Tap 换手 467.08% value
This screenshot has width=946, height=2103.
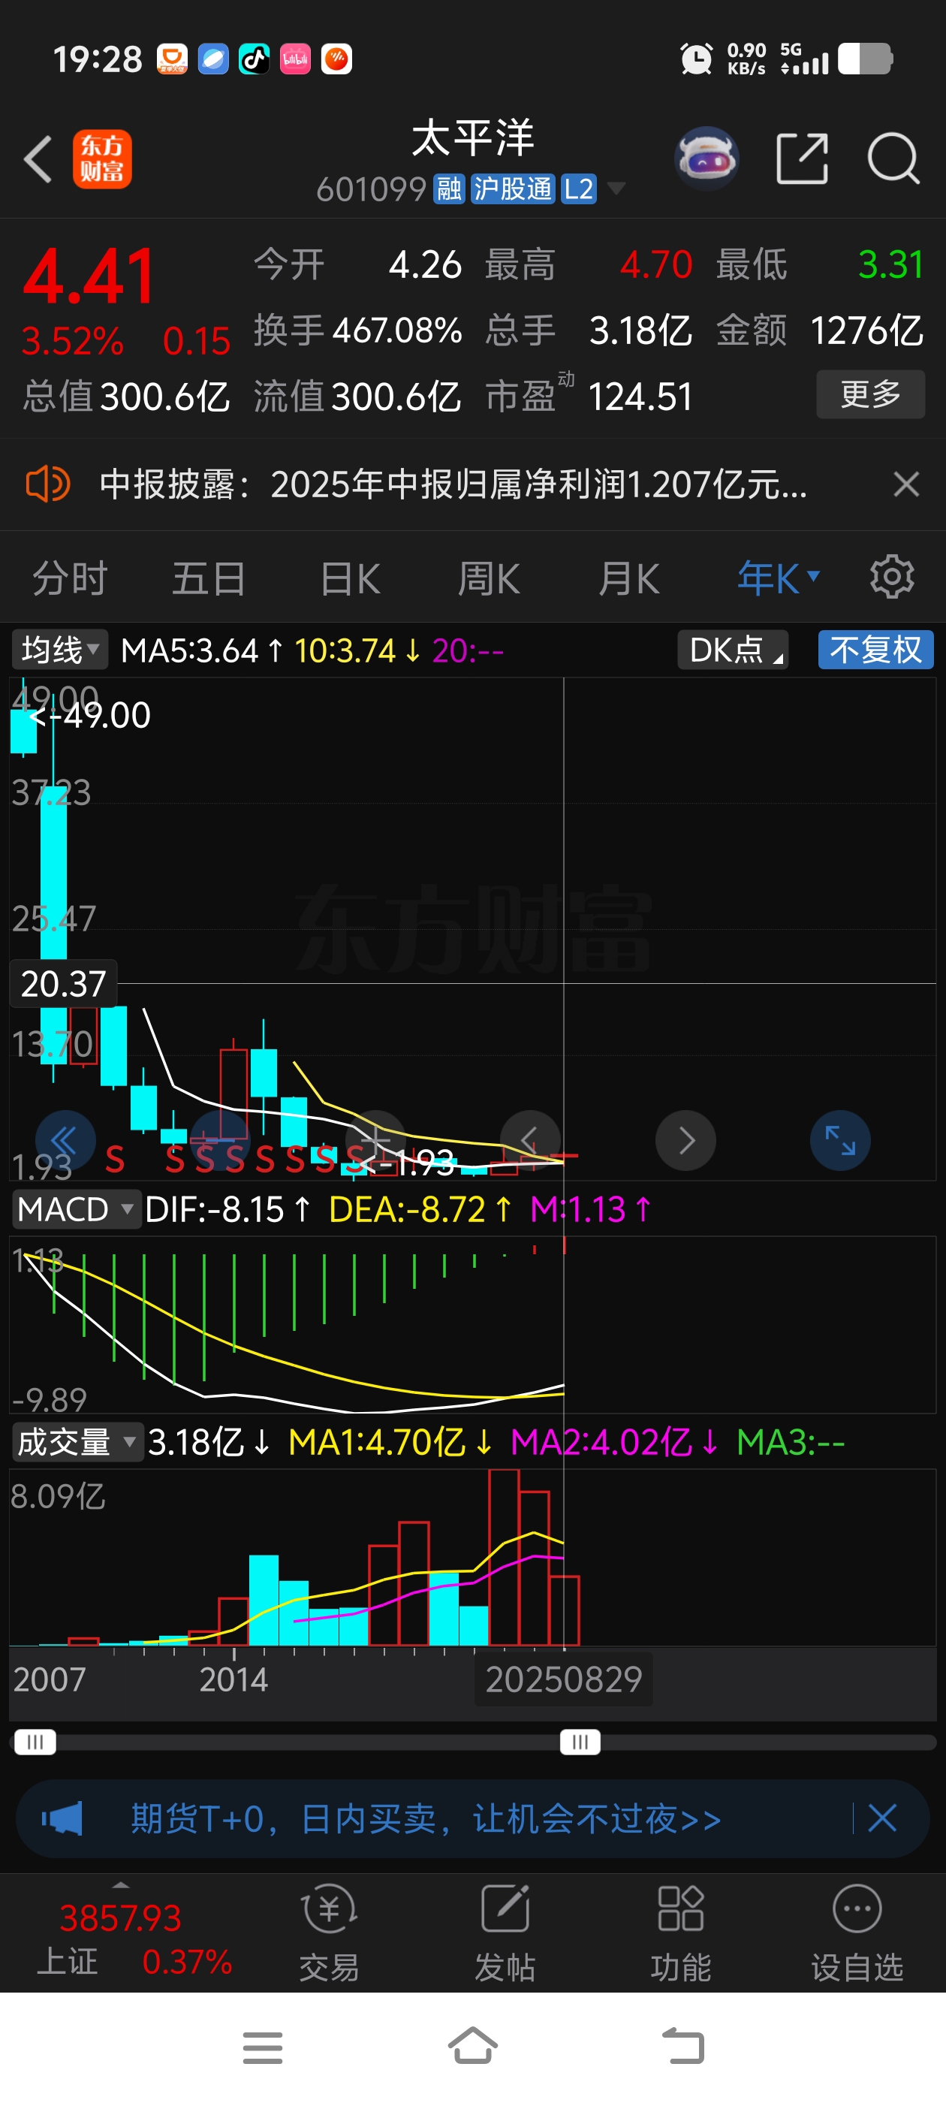pyautogui.click(x=396, y=330)
